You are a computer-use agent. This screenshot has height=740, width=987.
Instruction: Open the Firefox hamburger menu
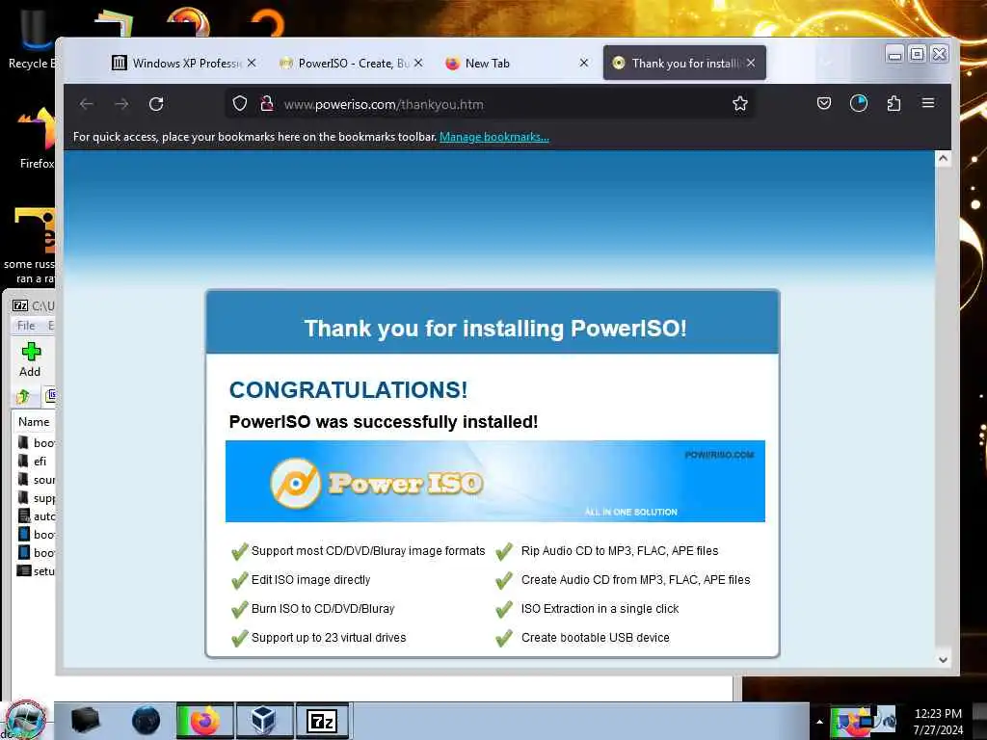928,103
